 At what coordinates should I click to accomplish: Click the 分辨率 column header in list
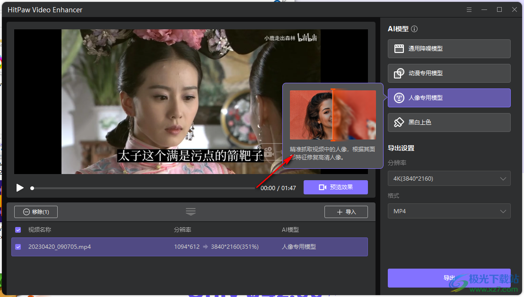click(183, 230)
